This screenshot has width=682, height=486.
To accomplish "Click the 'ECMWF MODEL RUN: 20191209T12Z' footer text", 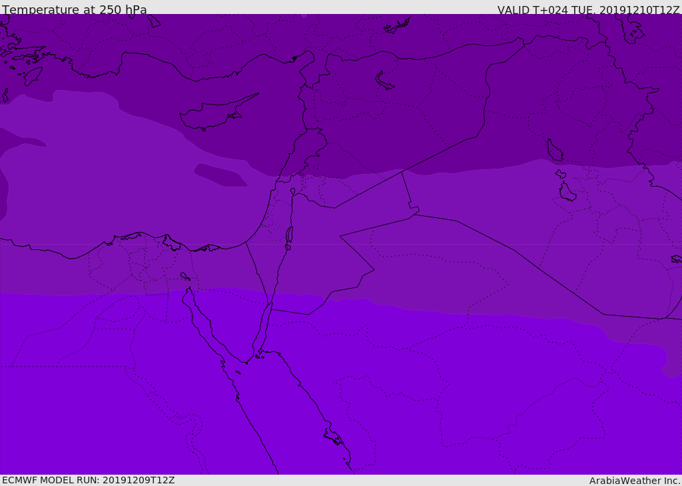I will pyautogui.click(x=89, y=480).
